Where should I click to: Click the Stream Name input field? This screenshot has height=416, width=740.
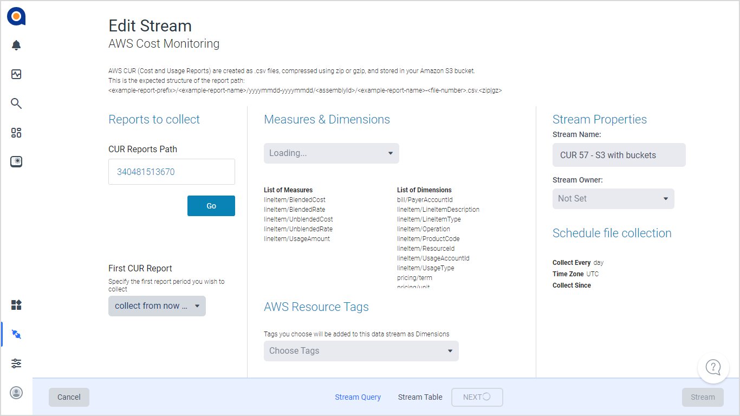[619, 155]
